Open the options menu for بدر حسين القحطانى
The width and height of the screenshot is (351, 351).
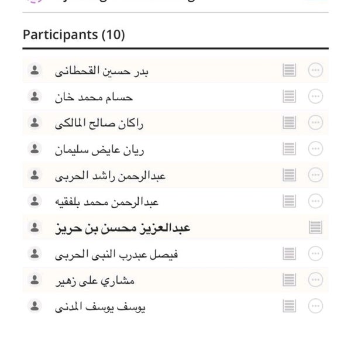(315, 70)
